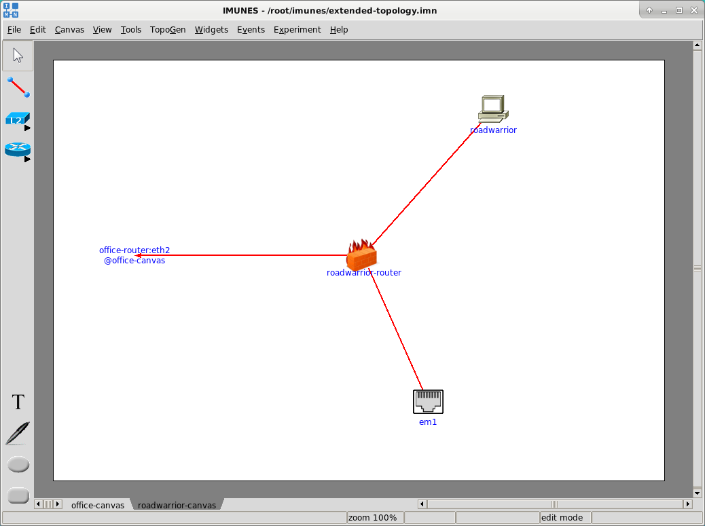Open the Help menu
The width and height of the screenshot is (705, 526).
click(339, 30)
